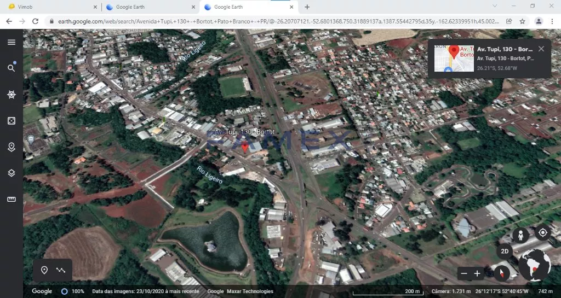The height and width of the screenshot is (298, 561).
Task: Select the Measure distance ruler tool
Action: 11,200
